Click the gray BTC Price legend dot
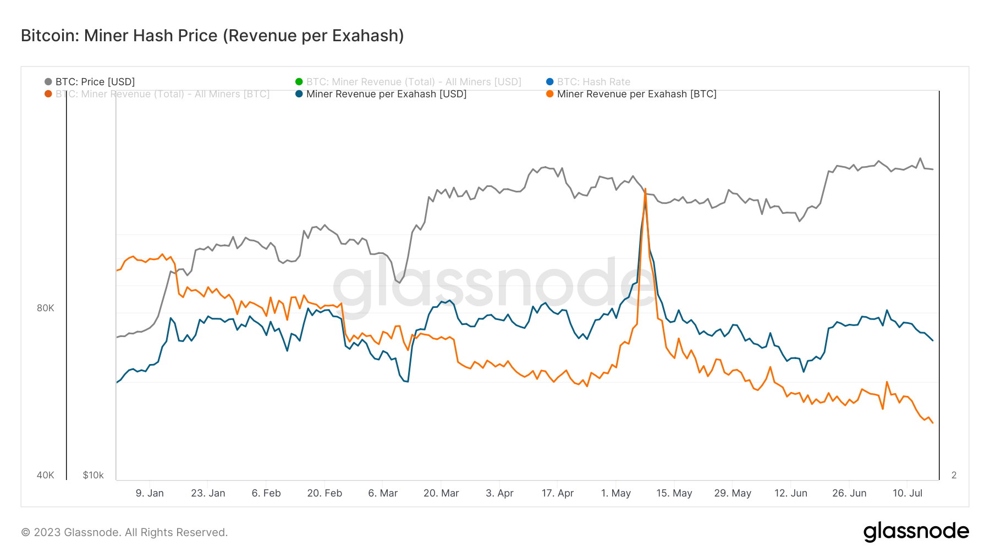This screenshot has width=990, height=557. pyautogui.click(x=48, y=82)
